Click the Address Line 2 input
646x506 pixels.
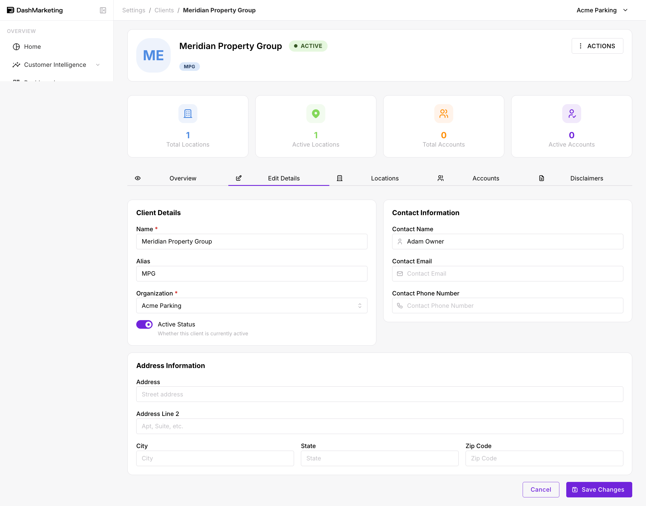click(x=380, y=426)
